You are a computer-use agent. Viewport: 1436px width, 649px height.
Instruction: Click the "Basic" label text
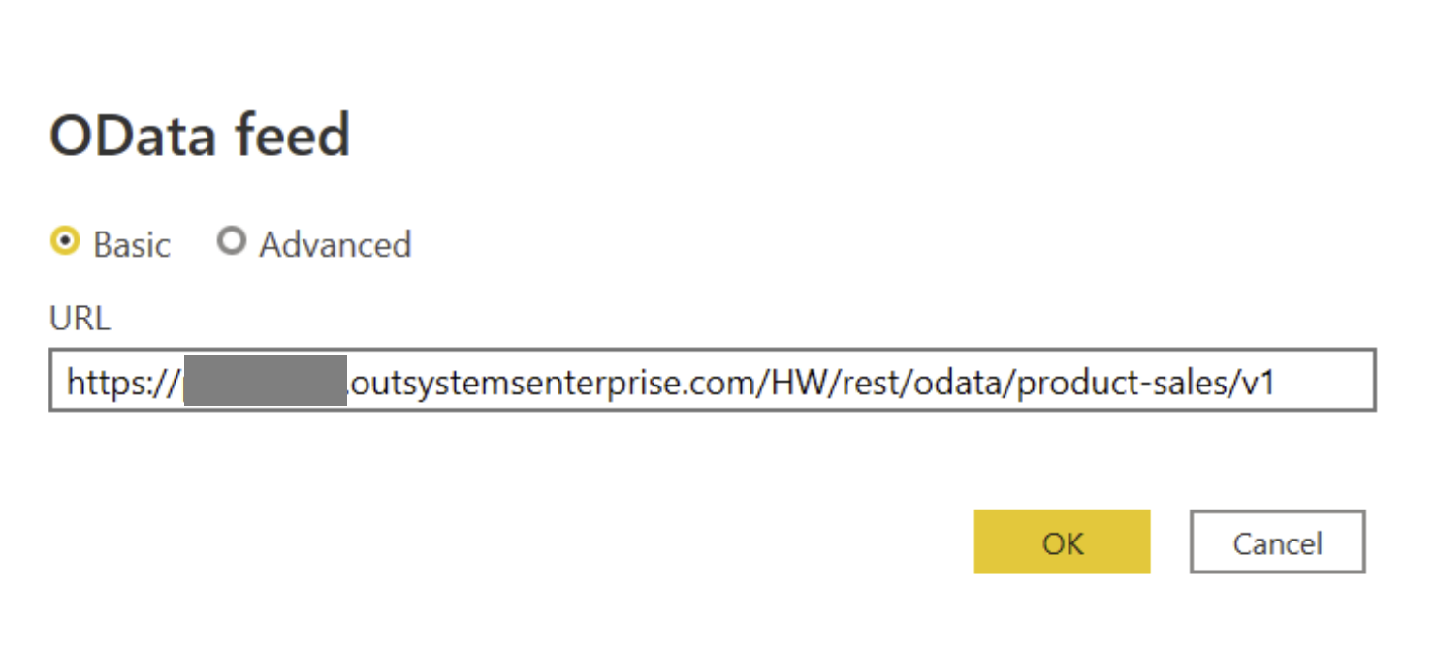(132, 245)
